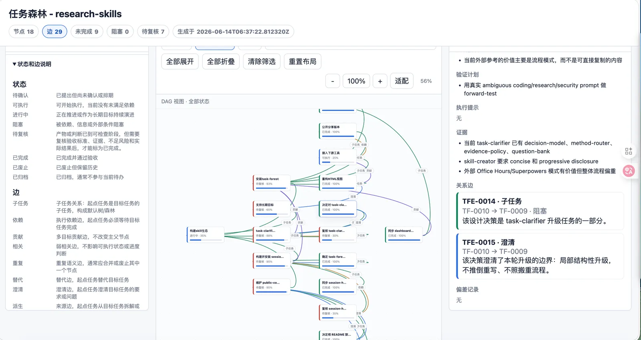Filter by the 未完成 9 chip
The height and width of the screenshot is (340, 641).
pyautogui.click(x=87, y=32)
